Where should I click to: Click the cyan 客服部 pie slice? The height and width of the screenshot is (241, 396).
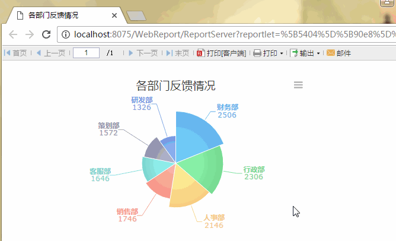point(155,167)
